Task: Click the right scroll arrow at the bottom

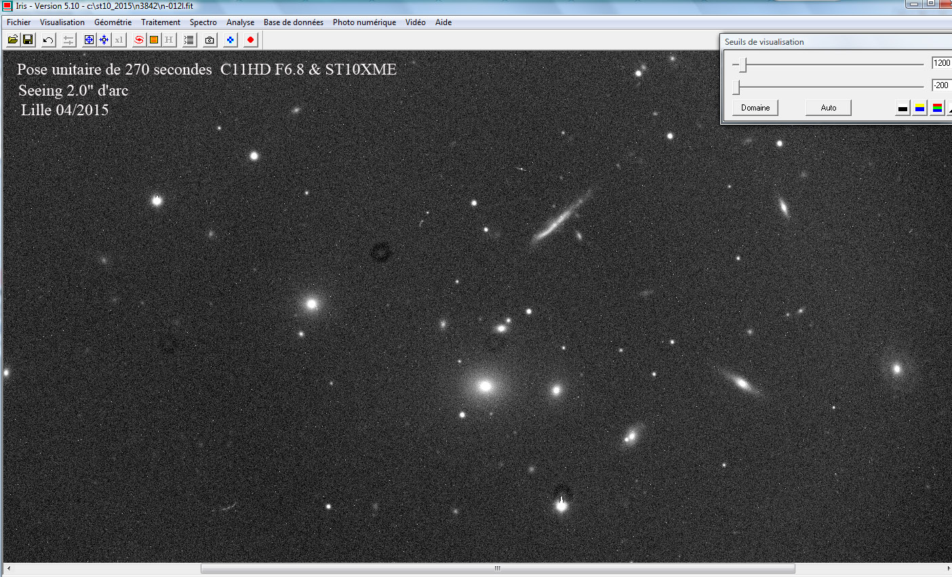Action: pyautogui.click(x=948, y=568)
